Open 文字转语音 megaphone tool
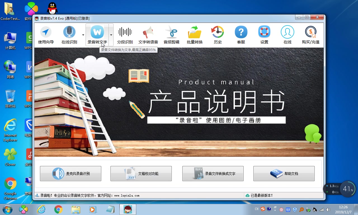Image resolution: width=358 pixels, height=215 pixels. click(148, 35)
